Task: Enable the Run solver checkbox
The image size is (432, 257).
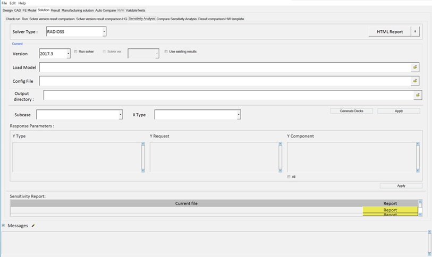Action: tap(75, 52)
